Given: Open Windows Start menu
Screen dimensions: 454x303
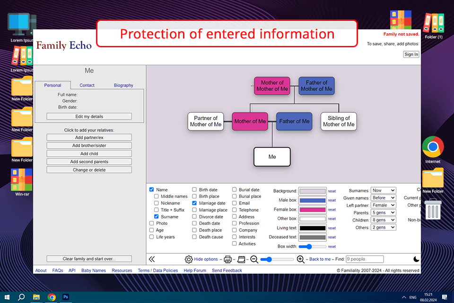Looking at the screenshot, I should click(7, 297).
